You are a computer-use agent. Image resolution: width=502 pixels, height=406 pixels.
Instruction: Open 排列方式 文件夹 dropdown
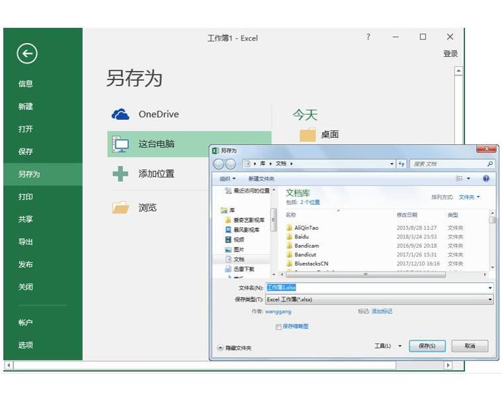click(470, 197)
